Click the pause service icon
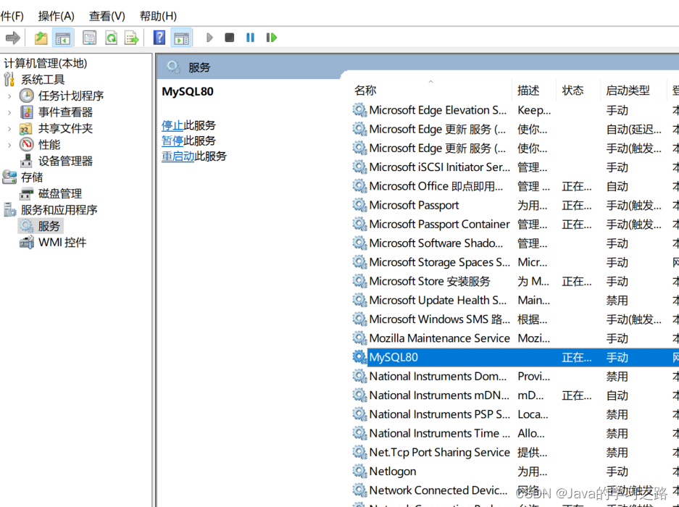Viewport: 679px width, 507px height. click(250, 38)
